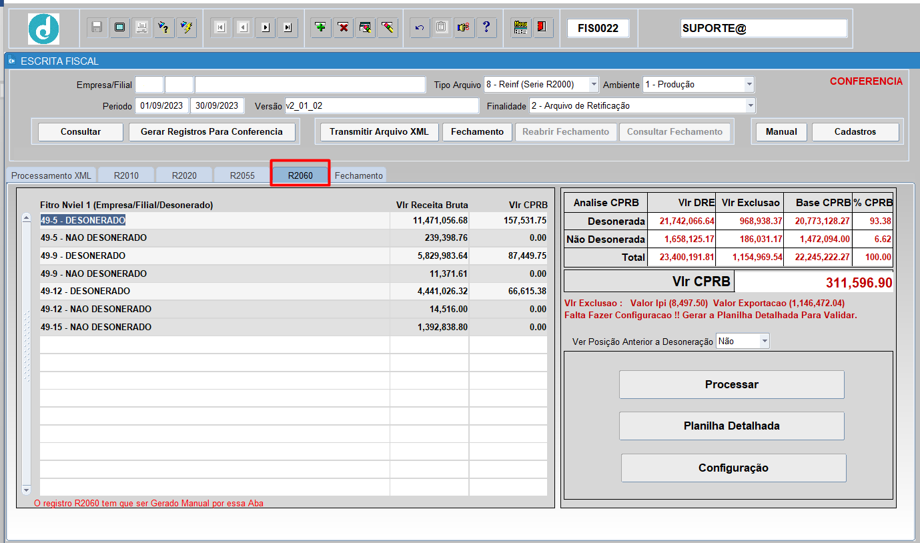Click the Versão field v2_01_02
The width and height of the screenshot is (920, 543).
[x=382, y=105]
